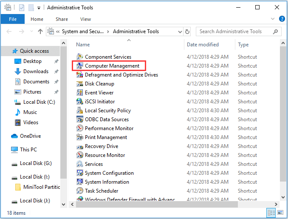This screenshot has height=219, width=288.
Task: Expand the ribbon with the chevron
Action: 274,19
